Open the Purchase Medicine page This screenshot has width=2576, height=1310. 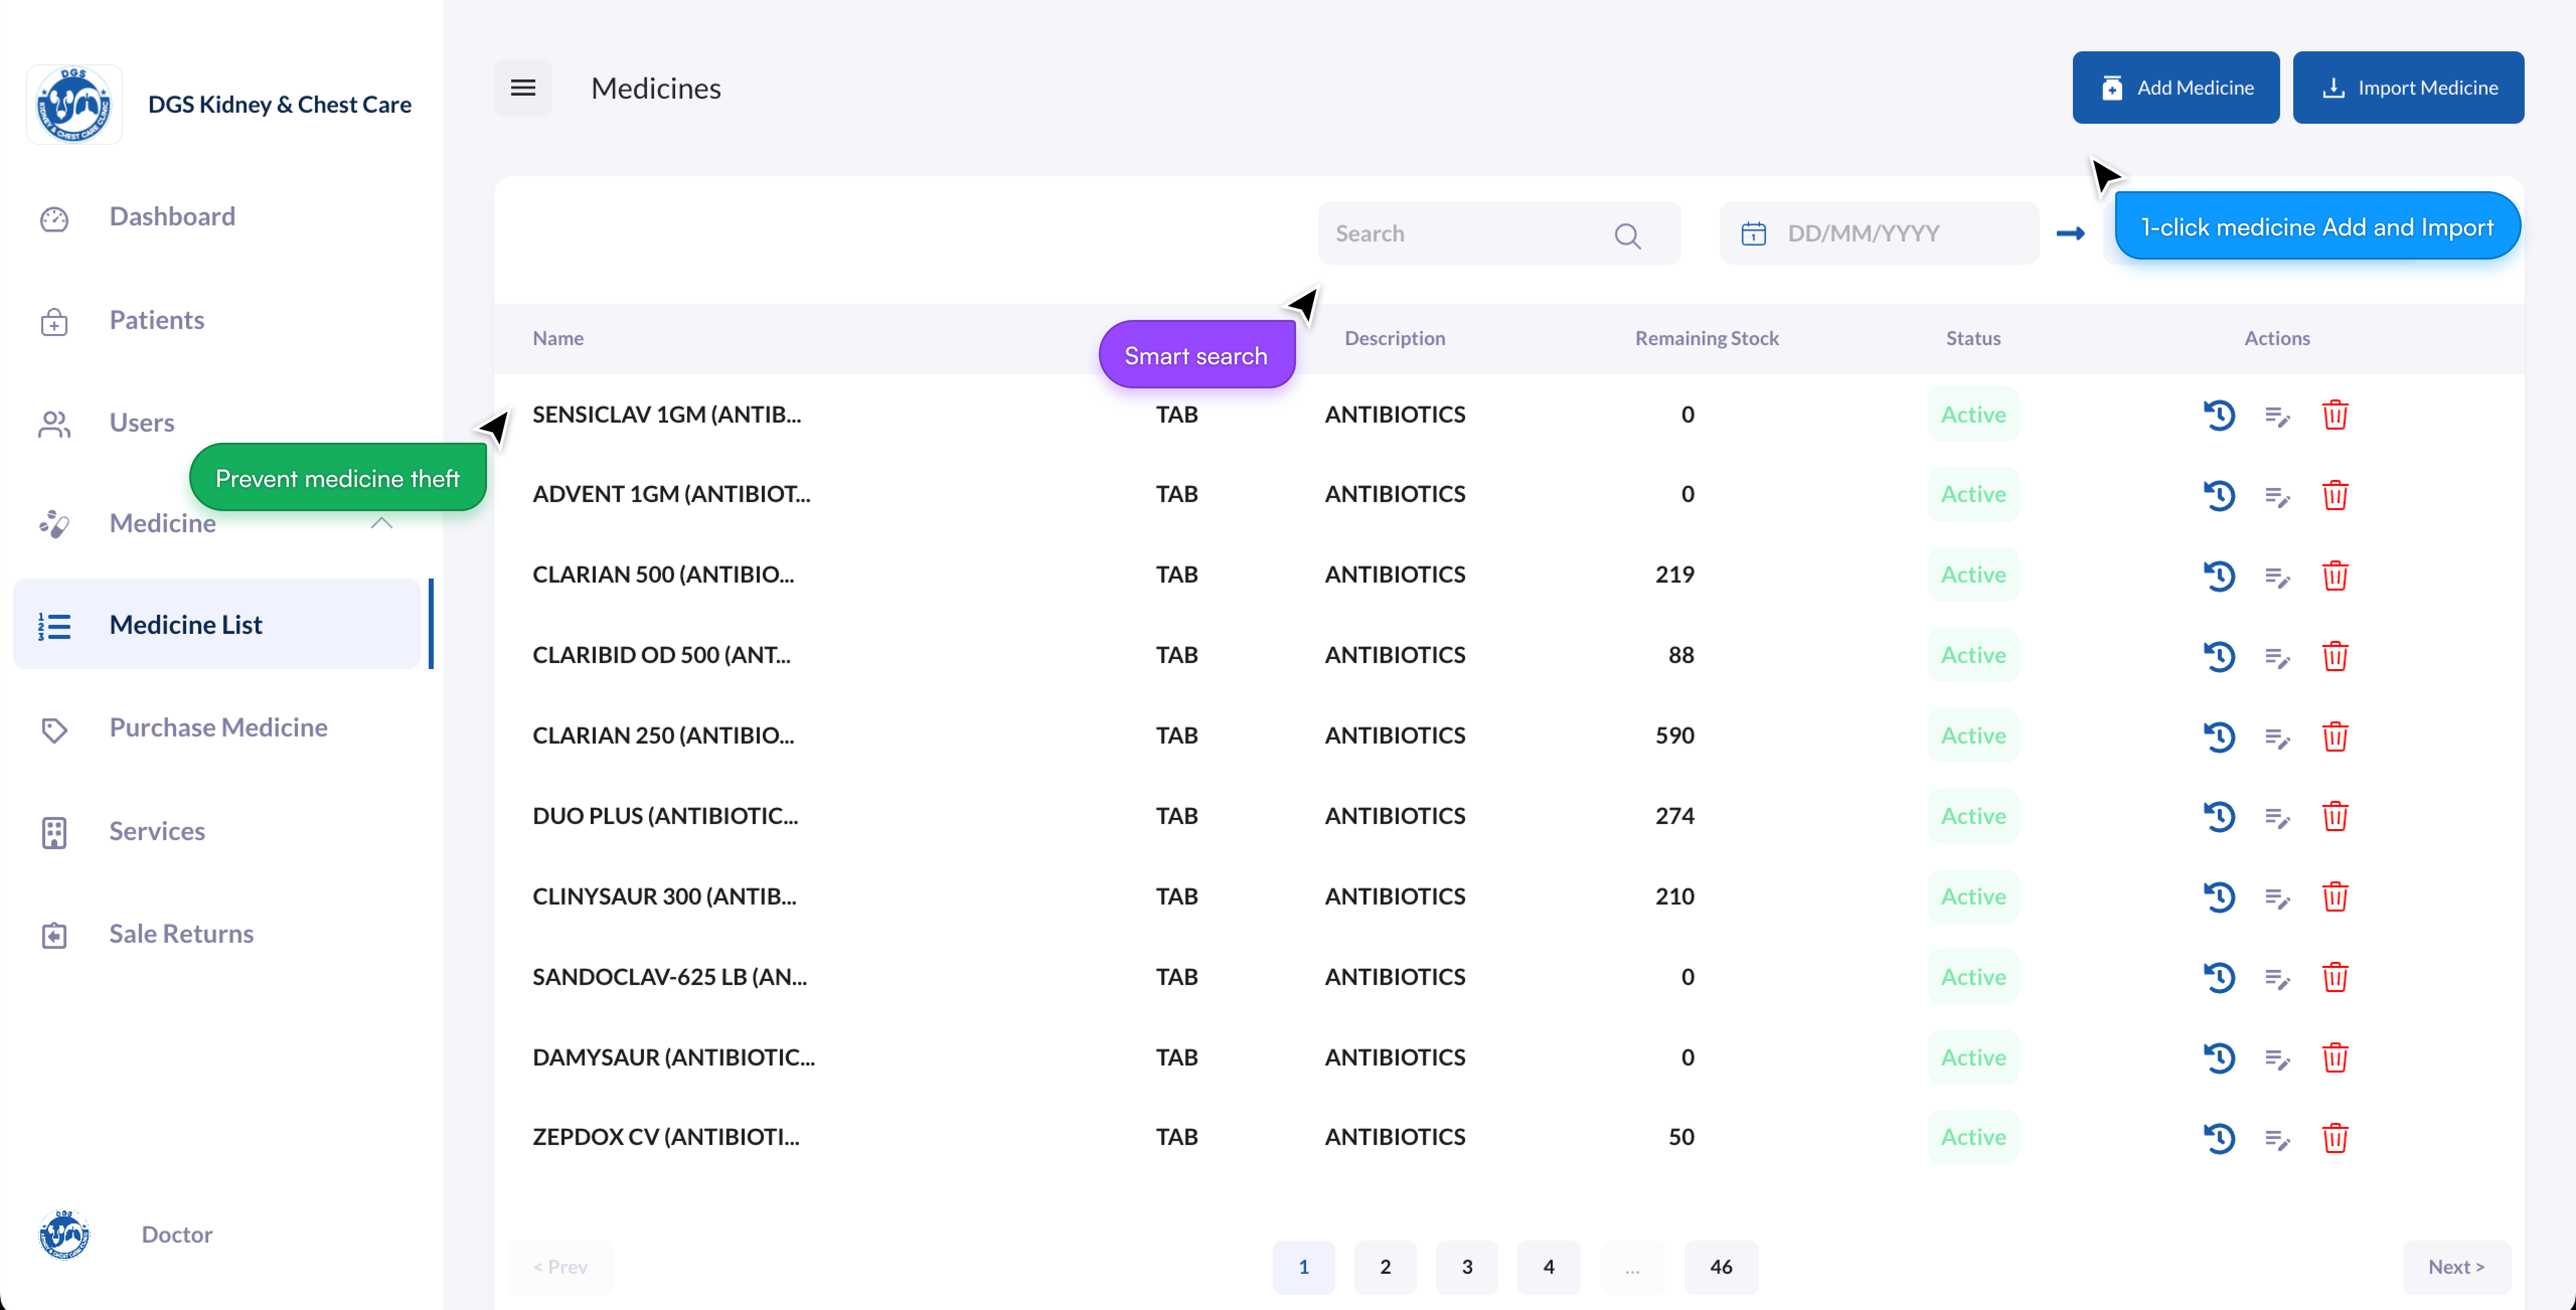pyautogui.click(x=218, y=728)
